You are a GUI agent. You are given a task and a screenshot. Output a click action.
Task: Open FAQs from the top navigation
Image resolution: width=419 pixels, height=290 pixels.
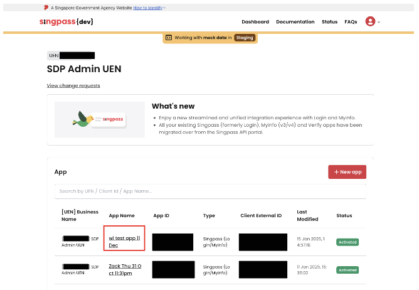click(351, 22)
